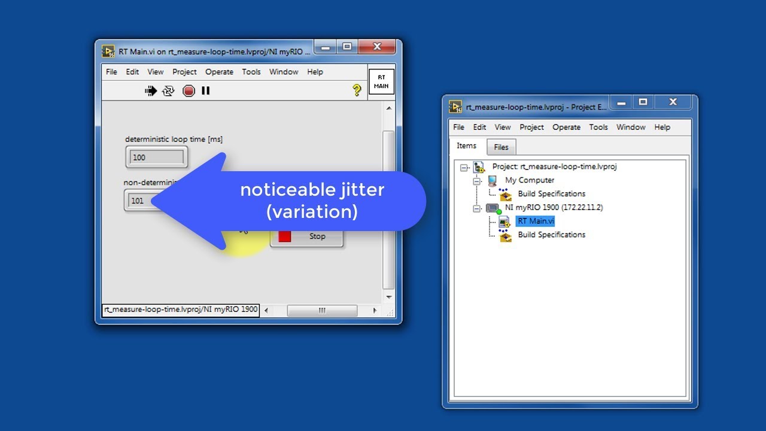Select Project: rt_measure-loop-time.lvproj tree item
This screenshot has width=766, height=431.
[x=554, y=167]
